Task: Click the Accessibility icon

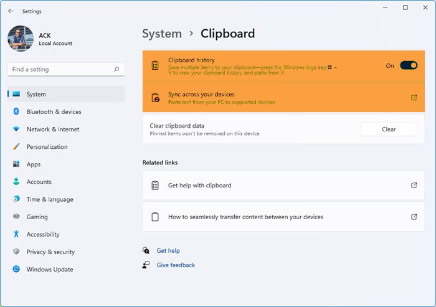Action: tap(16, 235)
